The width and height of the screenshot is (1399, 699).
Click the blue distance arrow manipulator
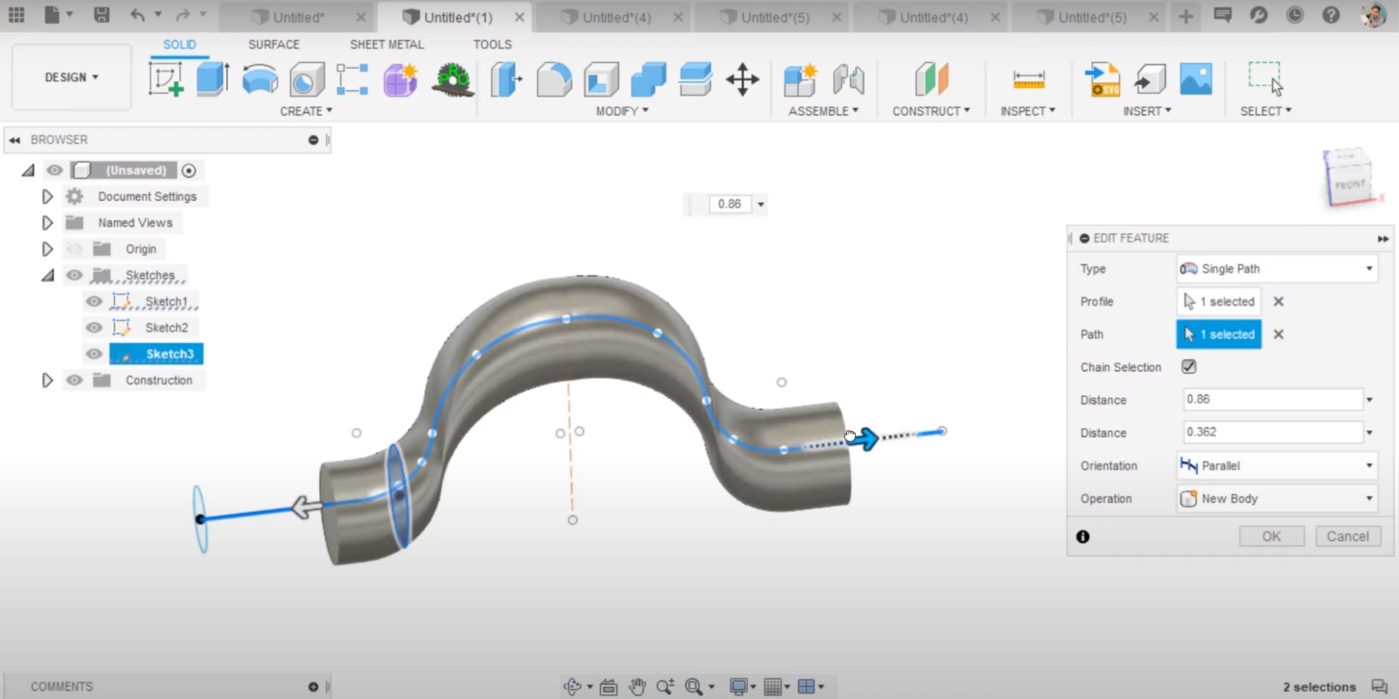[x=866, y=439]
